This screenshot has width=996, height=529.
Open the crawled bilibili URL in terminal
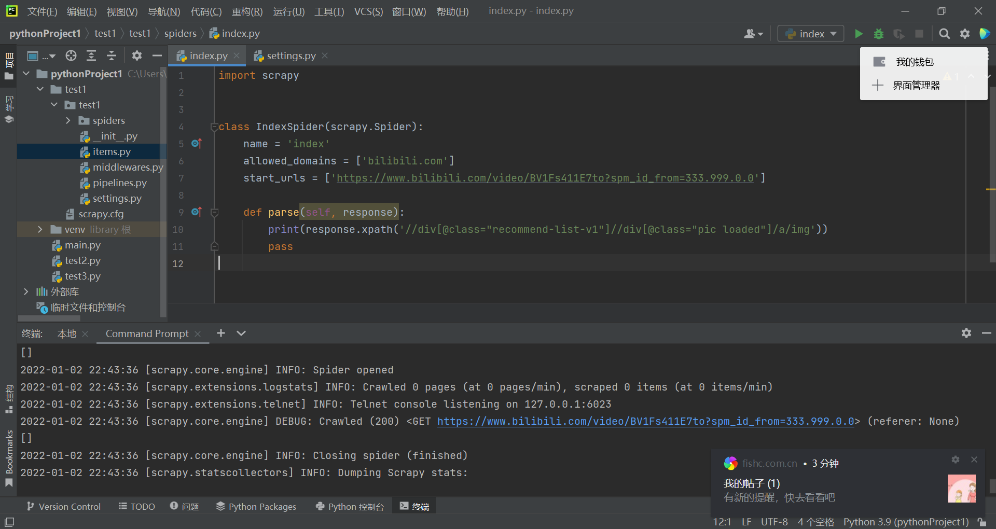646,421
